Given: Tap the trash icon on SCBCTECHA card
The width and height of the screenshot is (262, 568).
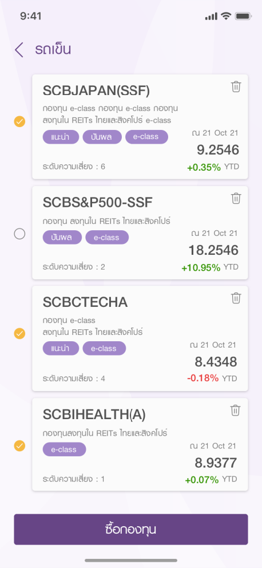Looking at the screenshot, I should point(236,298).
